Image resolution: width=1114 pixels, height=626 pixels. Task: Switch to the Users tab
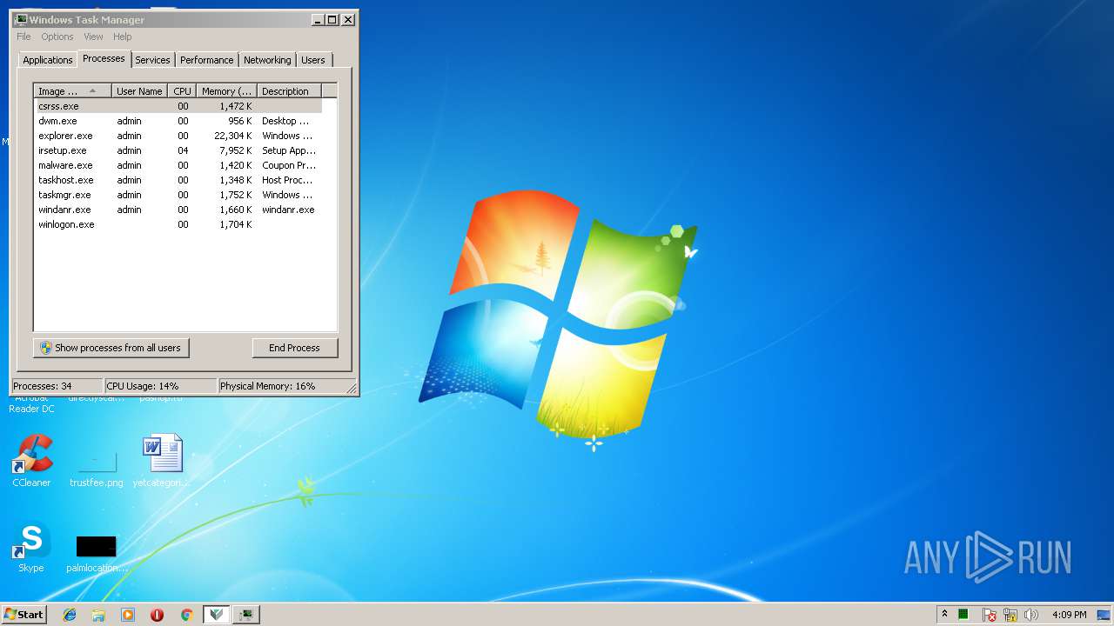pyautogui.click(x=313, y=60)
